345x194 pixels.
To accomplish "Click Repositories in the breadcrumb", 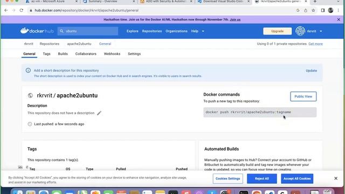I will 50,44.
